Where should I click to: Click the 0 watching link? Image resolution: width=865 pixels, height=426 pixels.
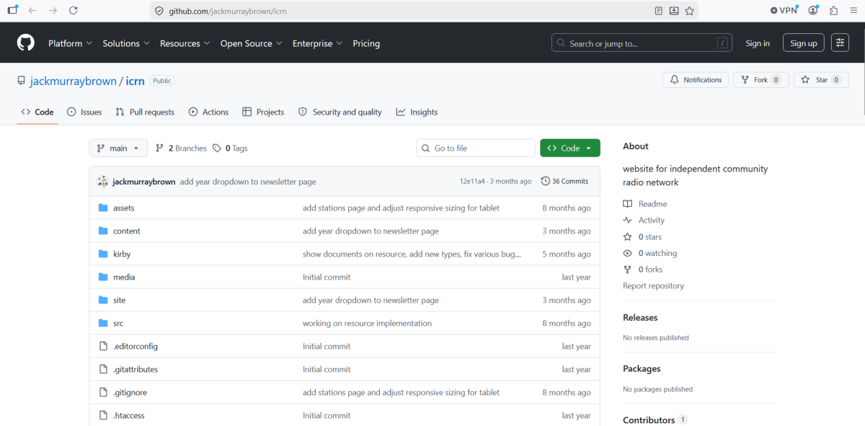(x=649, y=254)
